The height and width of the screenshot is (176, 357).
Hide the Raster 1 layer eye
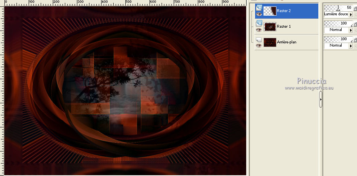click(x=259, y=30)
